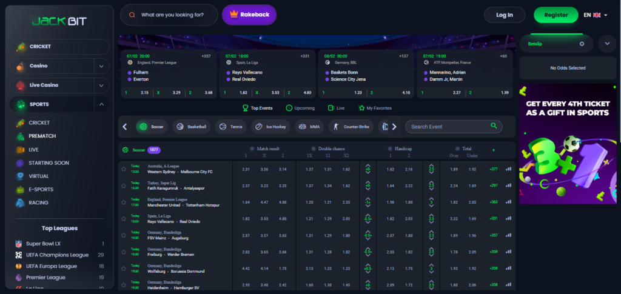Open statistics icon for Manchester United match
This screenshot has width=621, height=294.
(x=508, y=202)
